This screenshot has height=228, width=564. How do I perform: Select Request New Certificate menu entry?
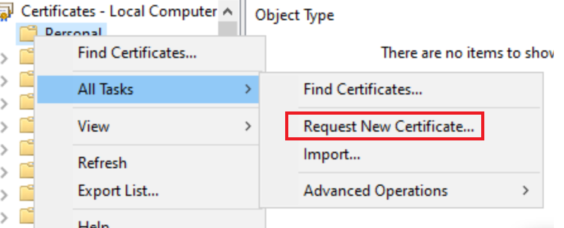coord(388,126)
